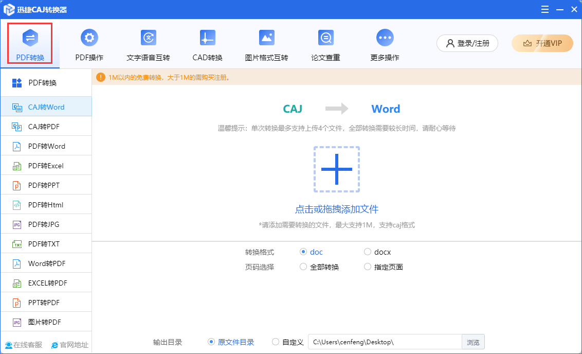Open Word转PDF from sidebar
This screenshot has width=582, height=354.
[x=46, y=263]
